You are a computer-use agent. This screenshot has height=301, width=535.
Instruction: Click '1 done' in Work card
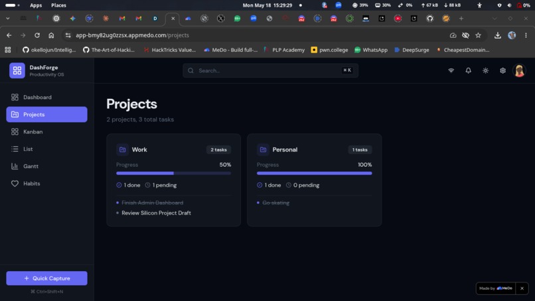pyautogui.click(x=128, y=185)
